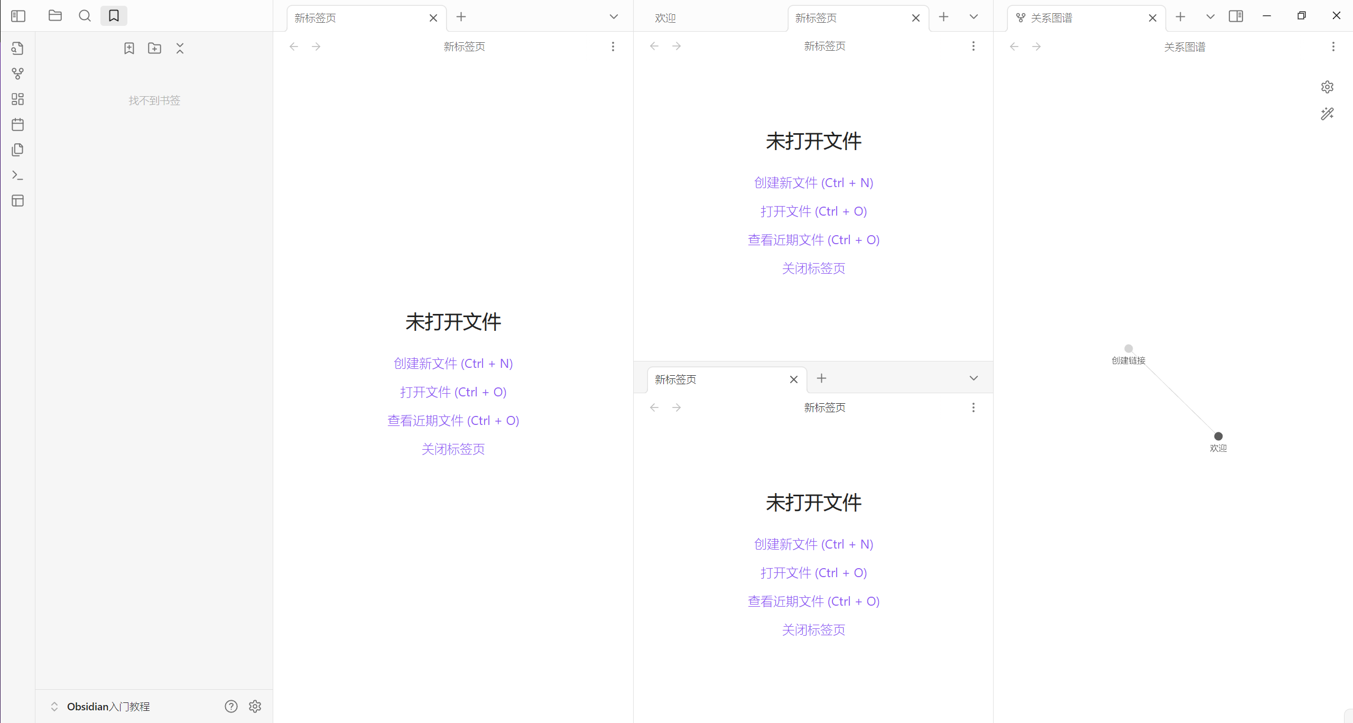This screenshot has width=1353, height=723.
Task: Open tab list dropdown in bottom-middle pane
Action: (x=974, y=378)
